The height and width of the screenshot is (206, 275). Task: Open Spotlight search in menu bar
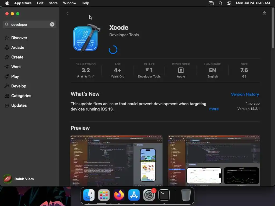[220, 3]
